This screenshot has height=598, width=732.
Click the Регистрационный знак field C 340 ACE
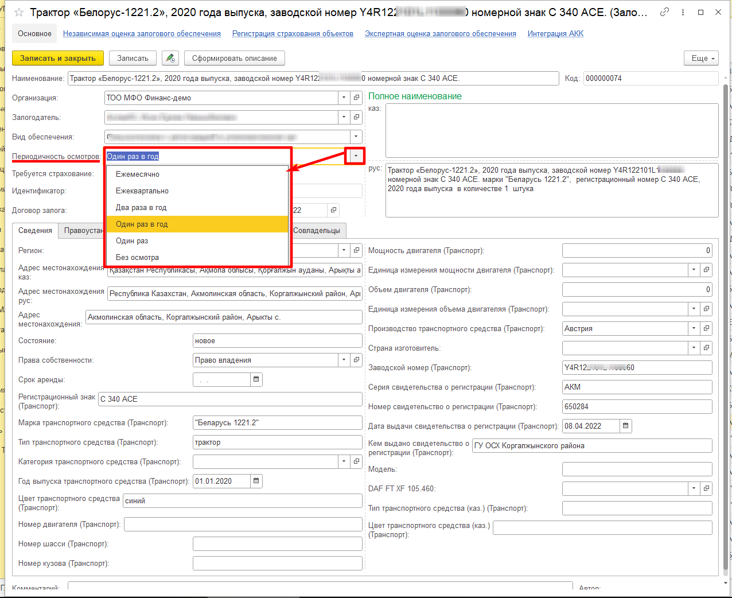[x=230, y=399]
